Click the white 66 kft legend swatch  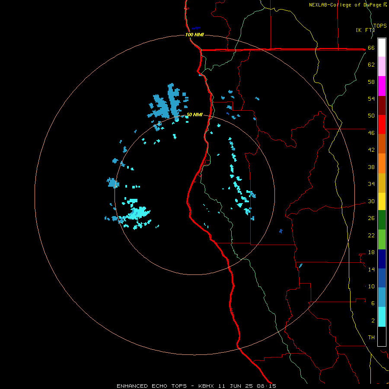382,48
